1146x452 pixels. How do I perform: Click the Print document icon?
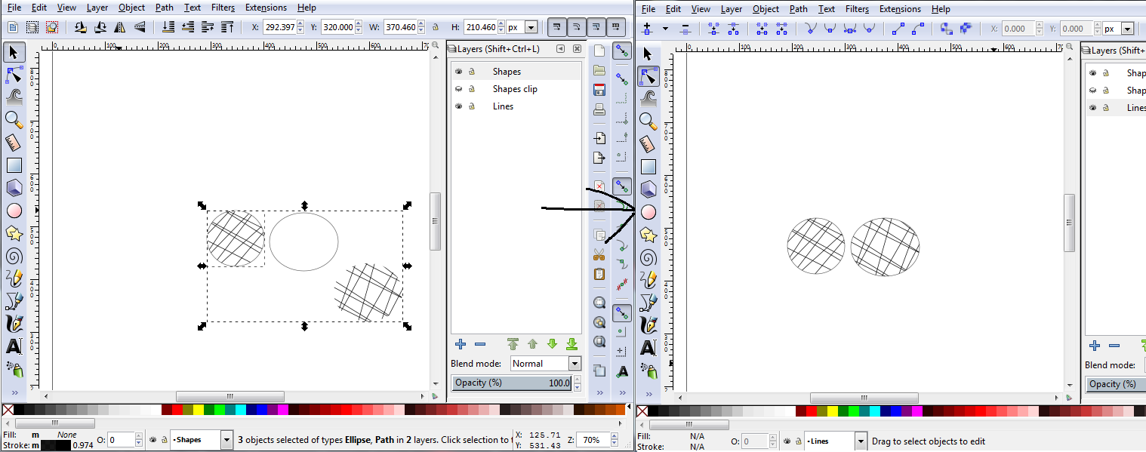[599, 109]
